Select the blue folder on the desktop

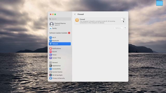click(159, 3)
